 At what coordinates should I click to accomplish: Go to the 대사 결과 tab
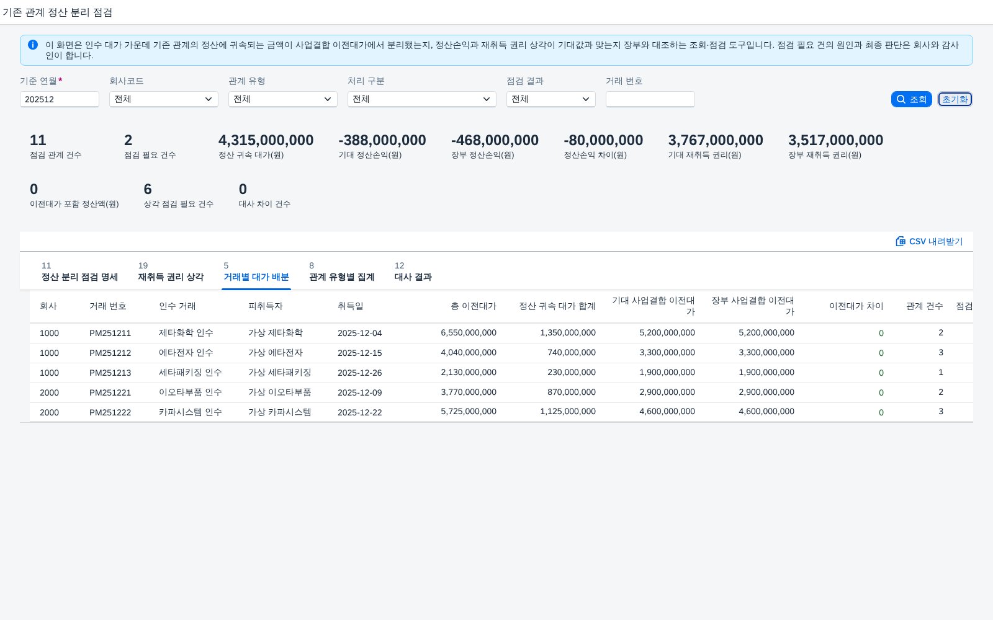click(413, 272)
